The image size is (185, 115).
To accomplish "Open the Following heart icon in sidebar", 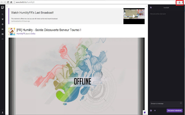I will click(x=3, y=19).
